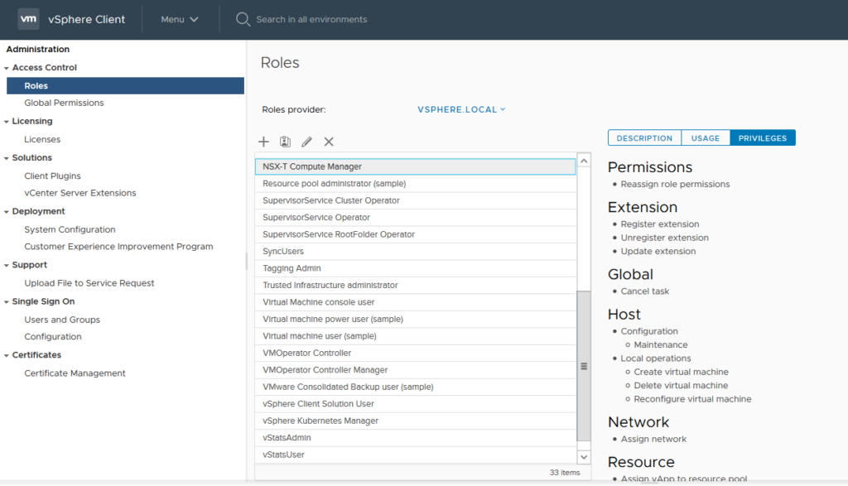Select the Tagging Admin role

[291, 268]
